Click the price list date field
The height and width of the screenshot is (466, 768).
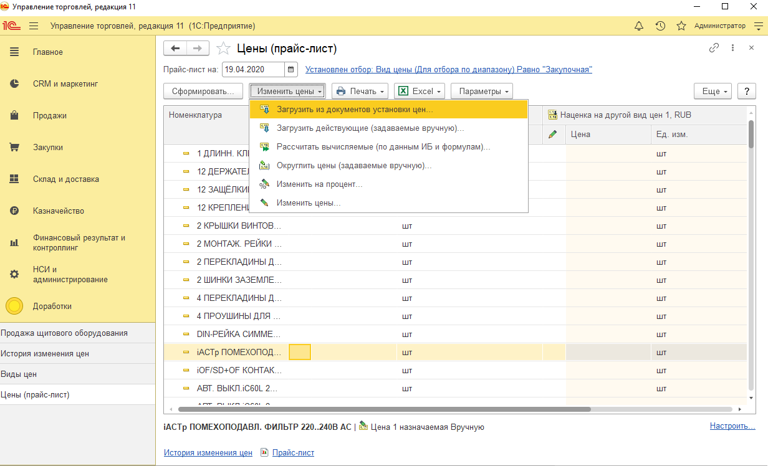(x=253, y=70)
